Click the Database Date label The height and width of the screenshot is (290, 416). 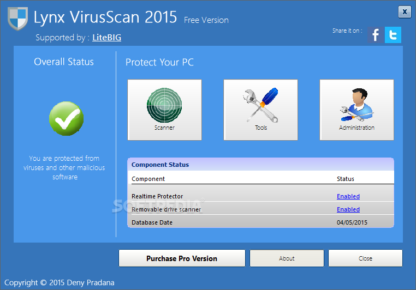(152, 222)
